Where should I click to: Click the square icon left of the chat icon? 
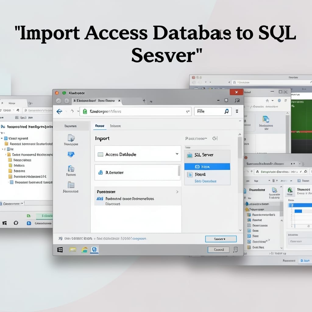[x=226, y=100]
